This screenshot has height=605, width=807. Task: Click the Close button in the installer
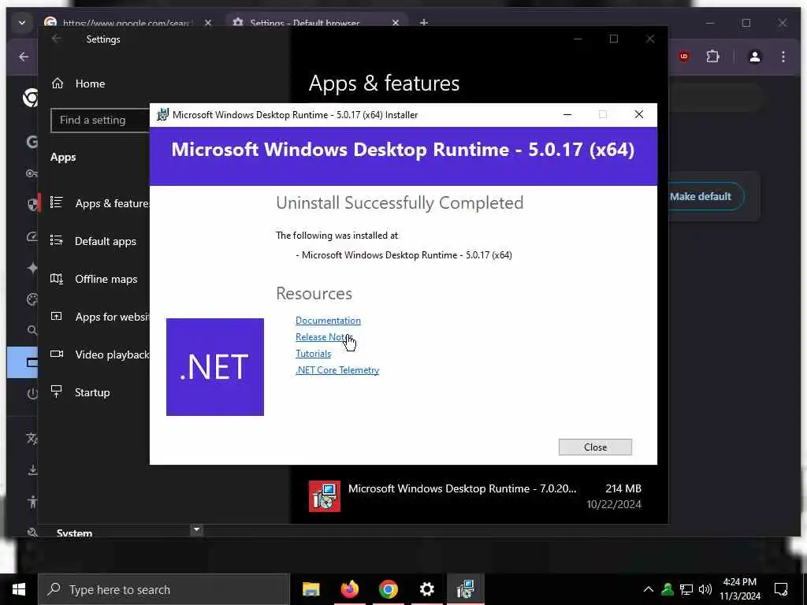point(595,447)
